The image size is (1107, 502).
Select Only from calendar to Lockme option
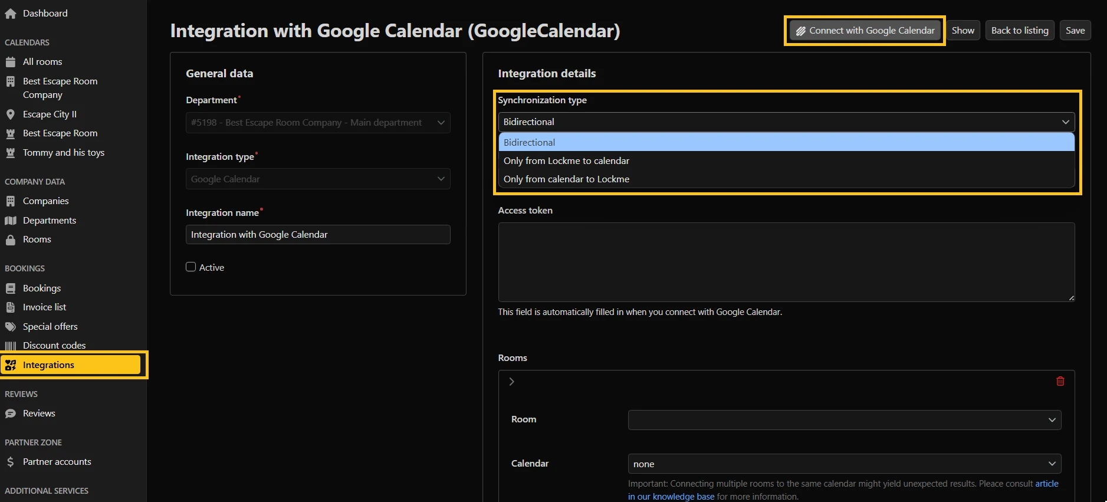pyautogui.click(x=566, y=179)
